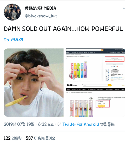
Task: Open BADDbeauty sold out screenshot
Action: (x=96, y=100)
